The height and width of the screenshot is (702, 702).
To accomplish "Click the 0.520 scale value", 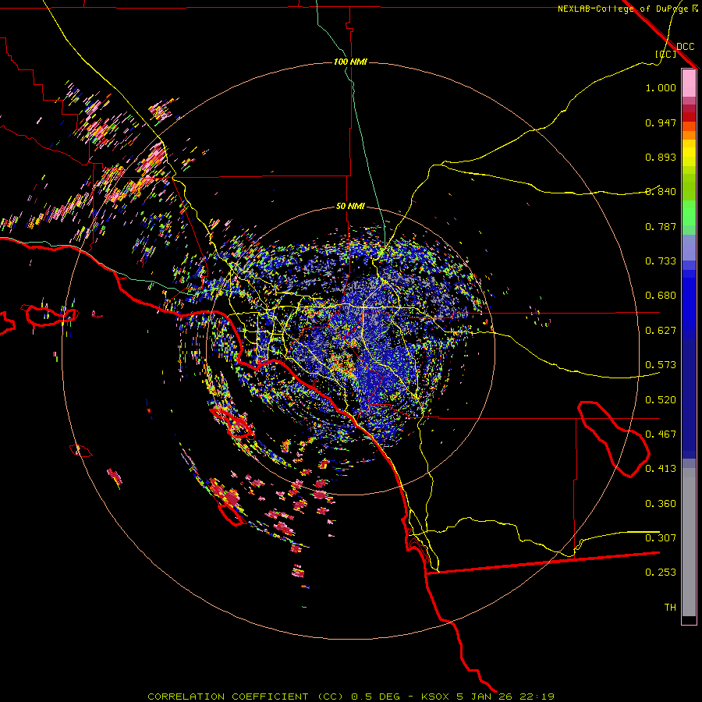I will [661, 400].
